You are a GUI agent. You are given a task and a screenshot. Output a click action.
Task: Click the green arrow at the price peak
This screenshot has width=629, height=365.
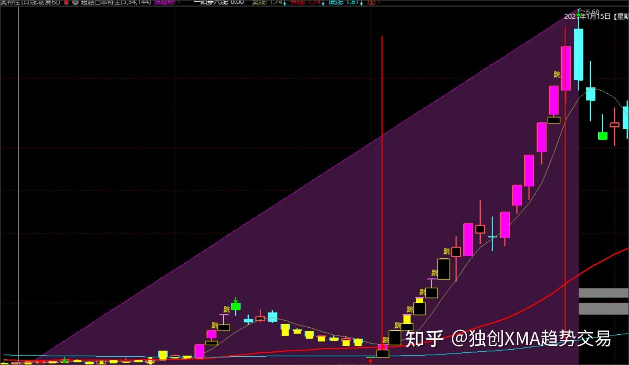coord(578,14)
